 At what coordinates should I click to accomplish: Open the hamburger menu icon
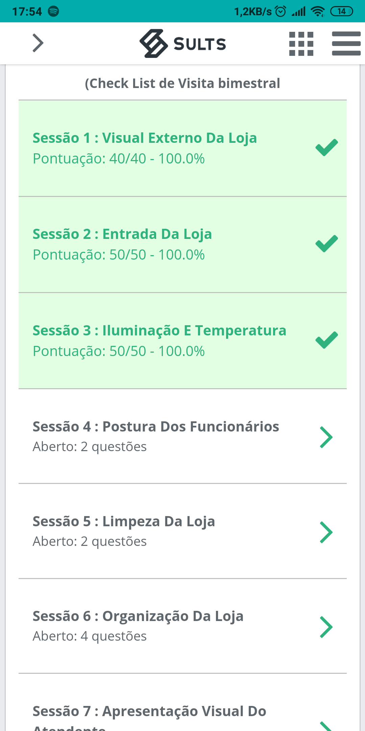click(346, 44)
